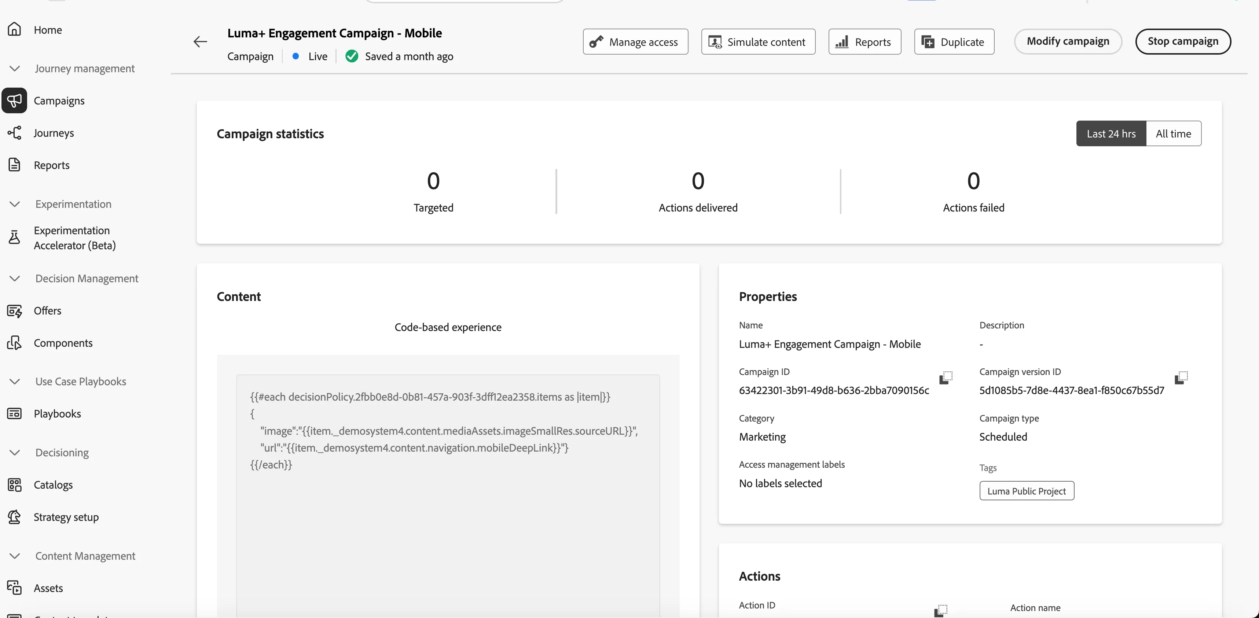Click the Saved a month ago text
This screenshot has height=618, width=1259.
click(409, 56)
